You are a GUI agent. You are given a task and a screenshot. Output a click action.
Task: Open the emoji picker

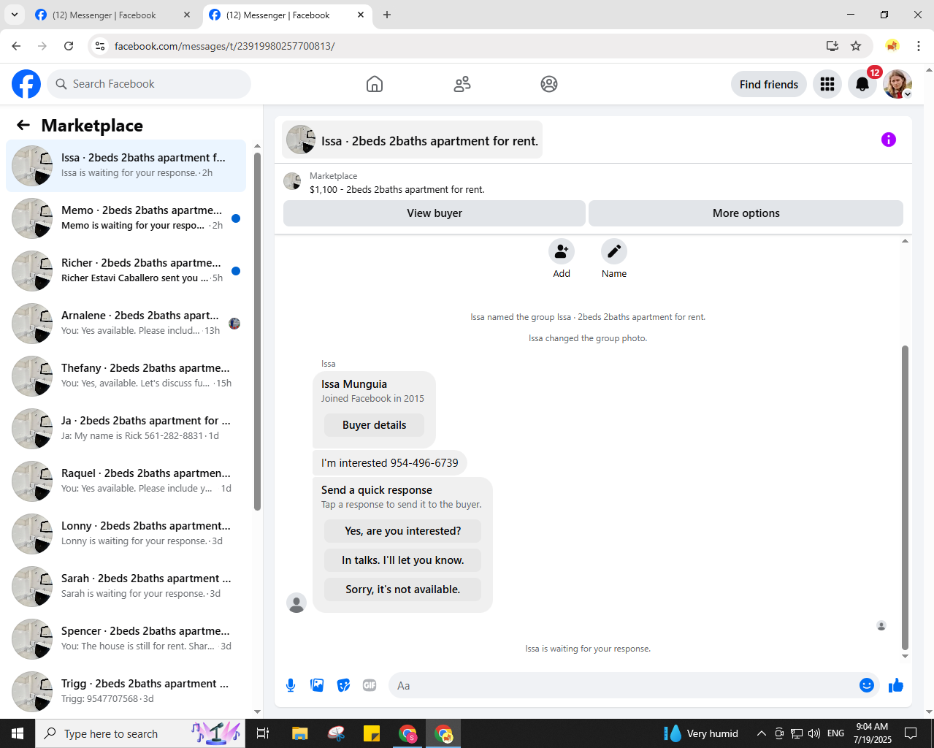(x=867, y=685)
